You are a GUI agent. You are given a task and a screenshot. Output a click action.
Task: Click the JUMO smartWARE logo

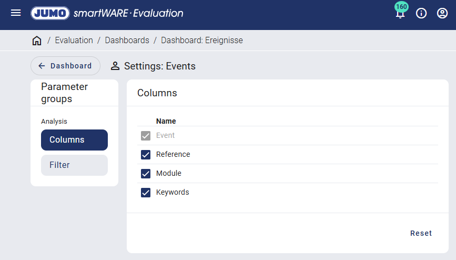pos(107,13)
